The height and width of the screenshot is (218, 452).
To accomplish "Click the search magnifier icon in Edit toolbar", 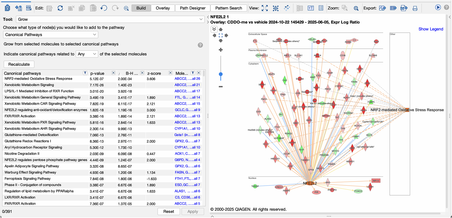I will point(126,8).
